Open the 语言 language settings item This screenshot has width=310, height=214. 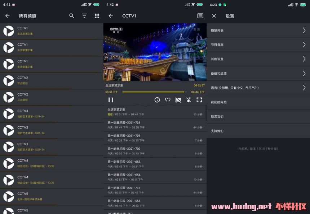click(258, 88)
